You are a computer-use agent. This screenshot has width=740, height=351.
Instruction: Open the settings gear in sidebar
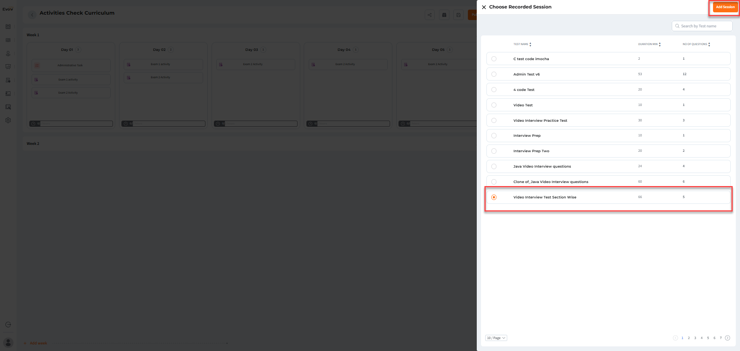tap(8, 120)
